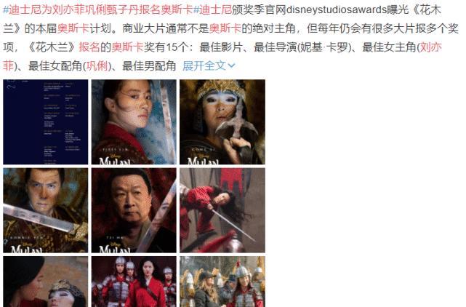Open behind-the-scenes photo with helmeted soldiers
Image resolution: width=466 pixels, height=307 pixels.
(x=222, y=282)
